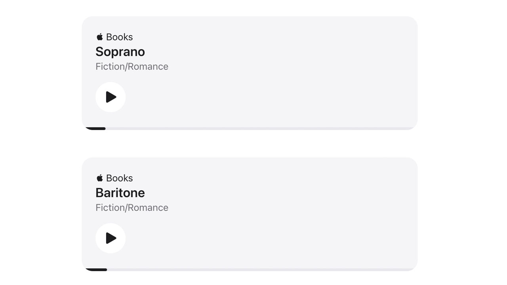Seek on the Soprano progress bar

250,129
